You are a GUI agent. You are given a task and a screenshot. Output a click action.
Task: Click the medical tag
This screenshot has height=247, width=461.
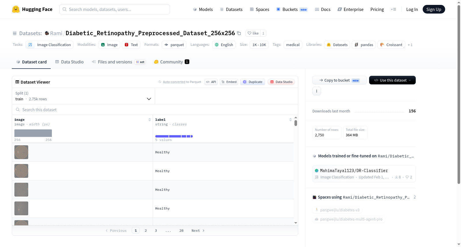click(293, 45)
